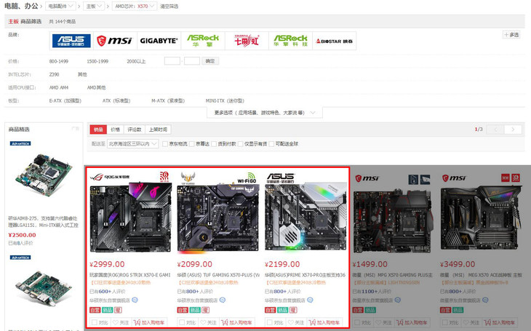This screenshot has width=531, height=331.
Task: Tick the 可配送全球 checkbox
Action: [271, 144]
